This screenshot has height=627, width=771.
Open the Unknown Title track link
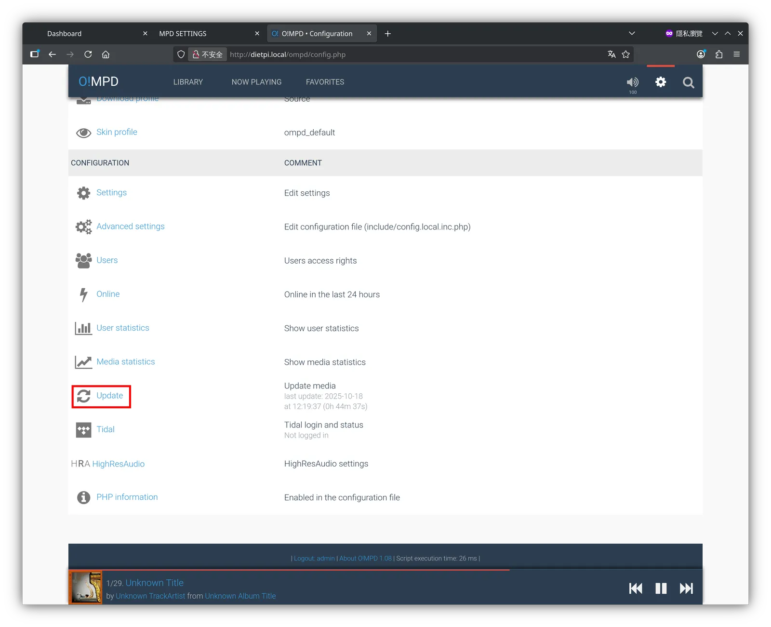tap(155, 583)
